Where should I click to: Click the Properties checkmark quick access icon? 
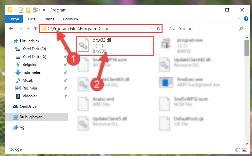[21, 10]
